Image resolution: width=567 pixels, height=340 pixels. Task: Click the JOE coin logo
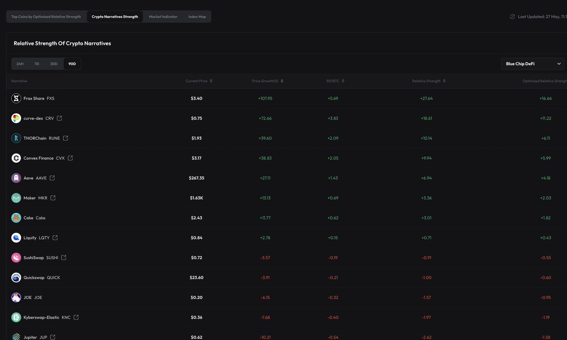[x=16, y=297]
